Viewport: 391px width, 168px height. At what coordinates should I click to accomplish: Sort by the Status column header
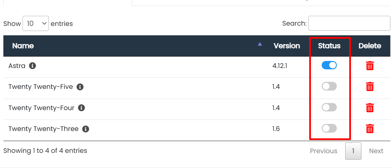329,46
